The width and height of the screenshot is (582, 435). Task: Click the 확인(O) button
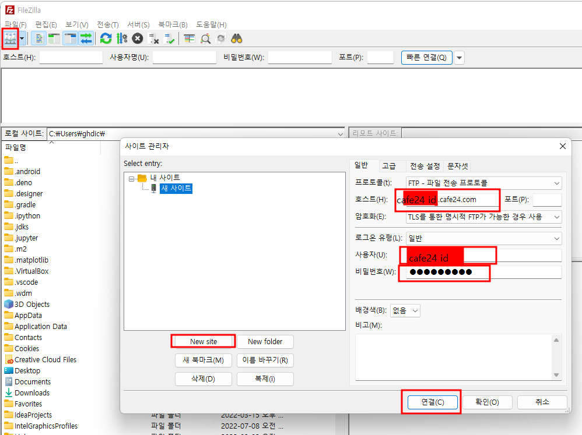click(487, 402)
